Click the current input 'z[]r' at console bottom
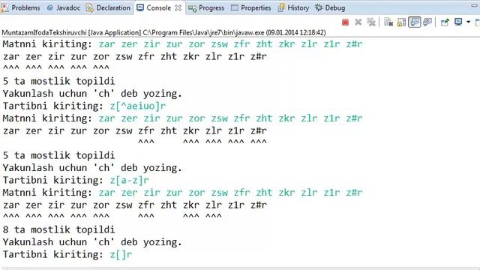480x270 pixels. (x=121, y=255)
